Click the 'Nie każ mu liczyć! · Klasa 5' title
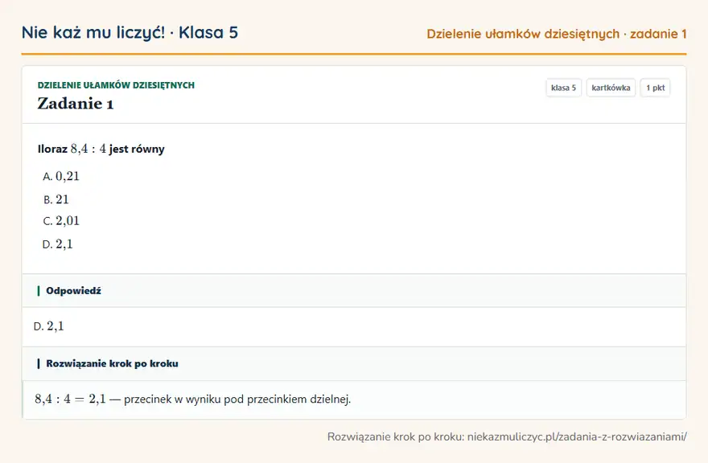 [130, 33]
